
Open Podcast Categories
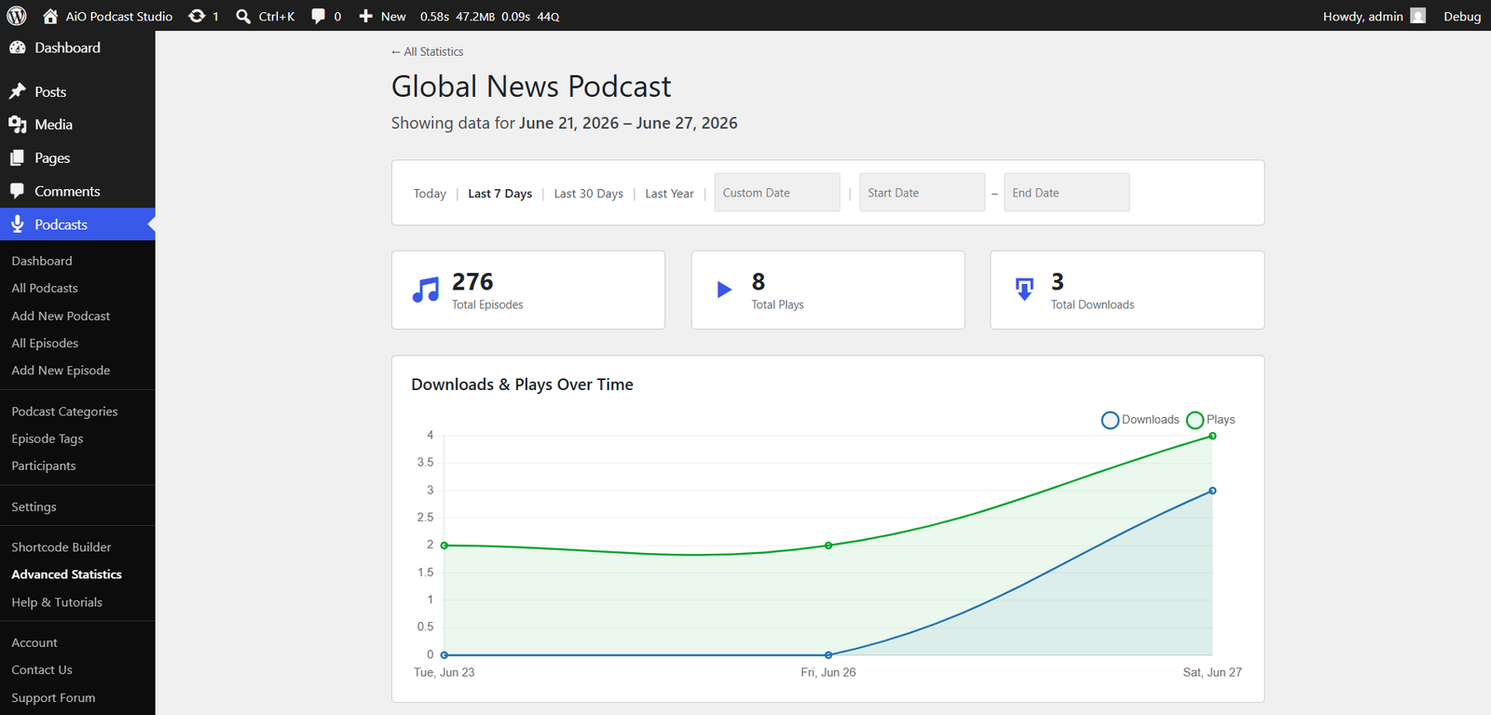(64, 411)
